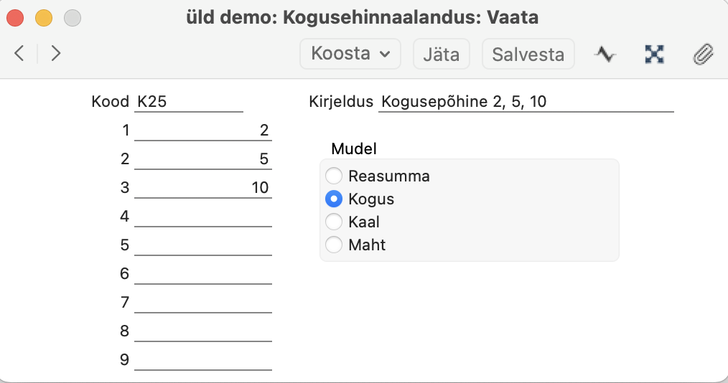Go to the next record arrow

click(56, 53)
